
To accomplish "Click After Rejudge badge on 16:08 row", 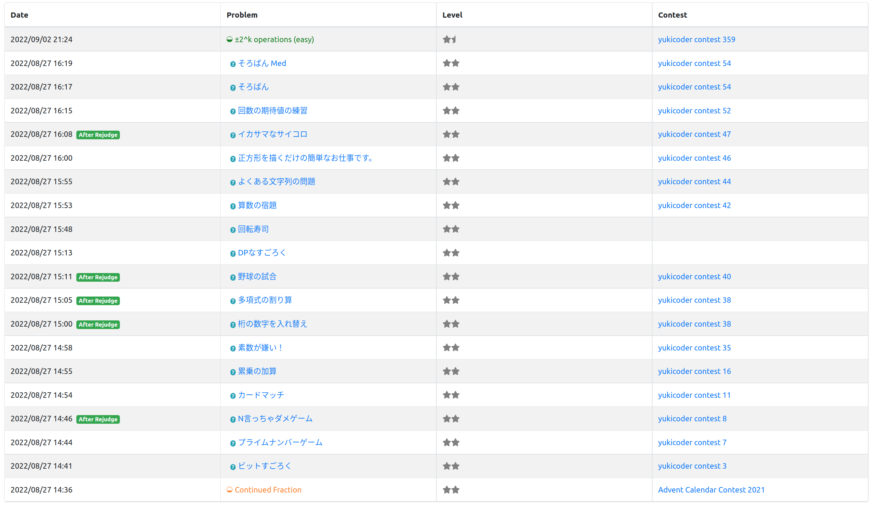I will (x=98, y=135).
